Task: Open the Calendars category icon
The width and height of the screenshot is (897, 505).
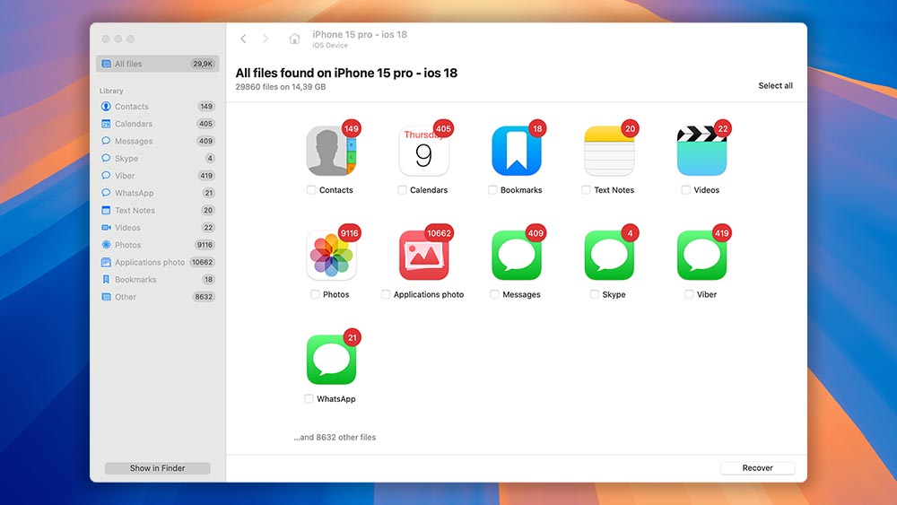Action: [424, 151]
